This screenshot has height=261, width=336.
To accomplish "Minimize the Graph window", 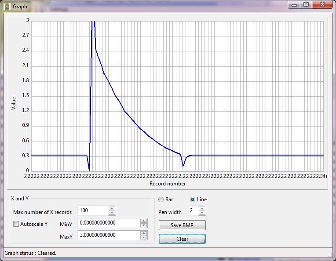I will [294, 4].
